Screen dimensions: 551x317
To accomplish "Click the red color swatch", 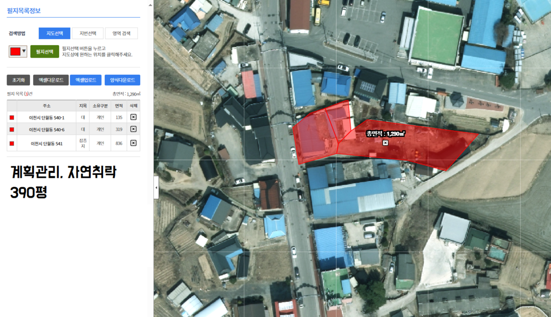I will tap(15, 51).
